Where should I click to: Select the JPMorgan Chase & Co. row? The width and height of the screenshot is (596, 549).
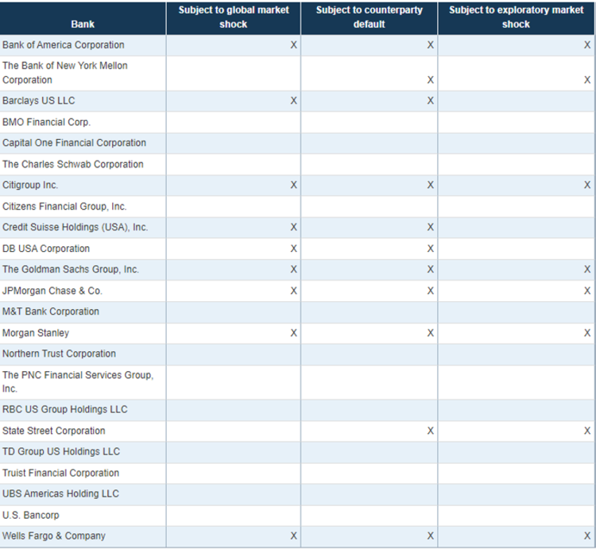pyautogui.click(x=52, y=291)
